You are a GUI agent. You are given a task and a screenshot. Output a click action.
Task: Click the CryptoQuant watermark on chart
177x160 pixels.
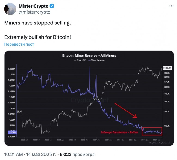pos(90,100)
